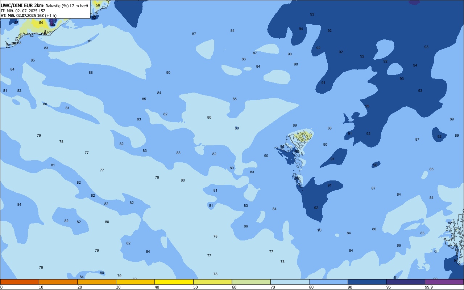Screen dimensions: 464x290
Task: Pick the navy 95–99.9 legend swatch
Action: [406, 282]
